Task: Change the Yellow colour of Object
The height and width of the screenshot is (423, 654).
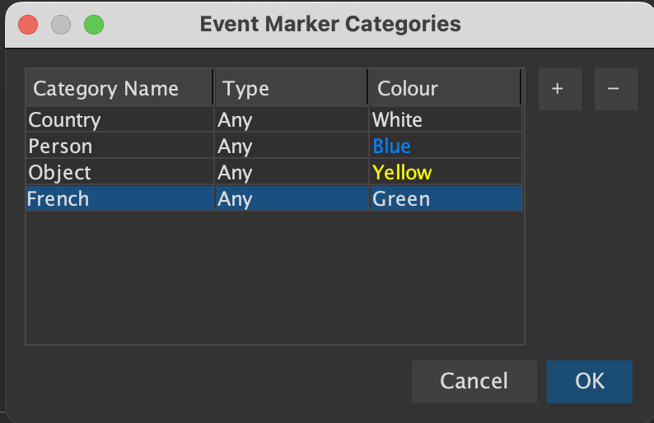Action: [446, 173]
